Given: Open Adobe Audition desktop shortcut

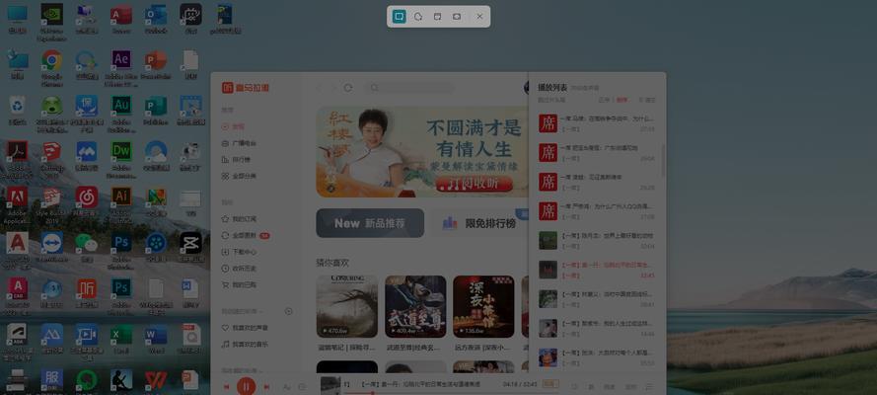Looking at the screenshot, I should click(121, 113).
